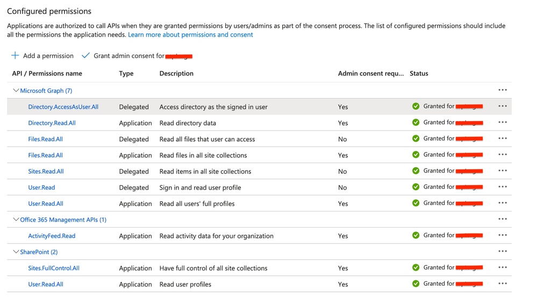The image size is (537, 299).
Task: Open the Microsoft Graph (7) API link
Action: pyautogui.click(x=46, y=91)
